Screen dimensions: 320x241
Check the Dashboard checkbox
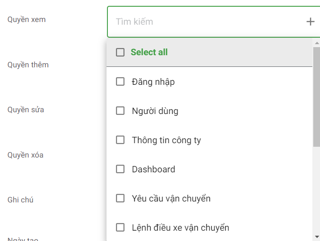(x=120, y=169)
